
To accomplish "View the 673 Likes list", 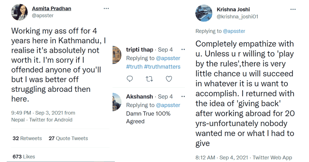I will point(24,157).
